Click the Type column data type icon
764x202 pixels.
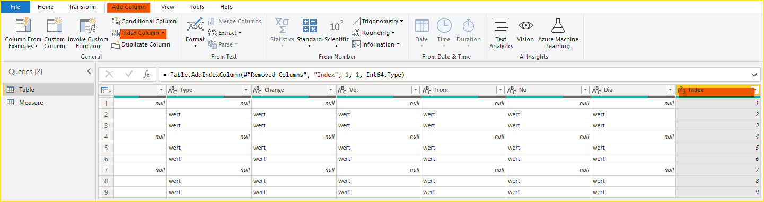click(x=172, y=90)
